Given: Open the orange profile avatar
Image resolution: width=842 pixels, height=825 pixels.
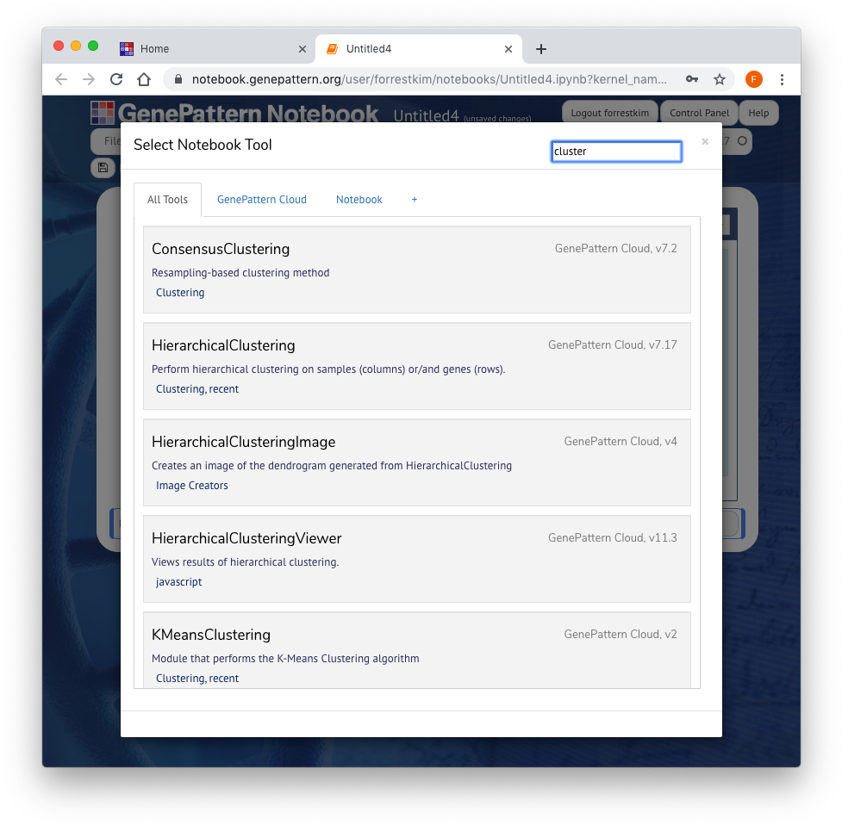Looking at the screenshot, I should pyautogui.click(x=754, y=79).
